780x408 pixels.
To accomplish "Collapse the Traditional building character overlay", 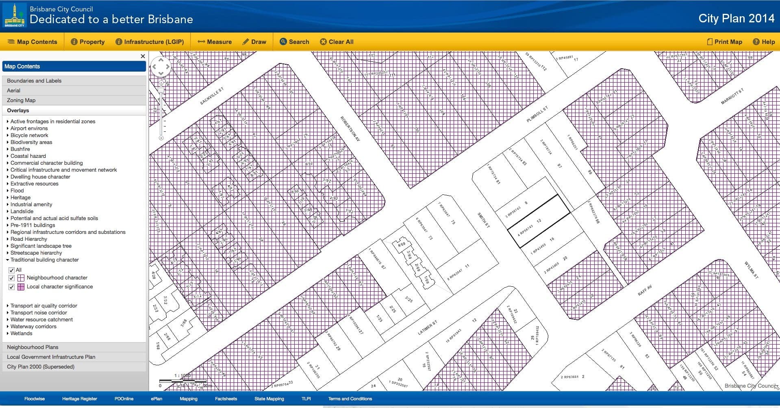I will 8,260.
